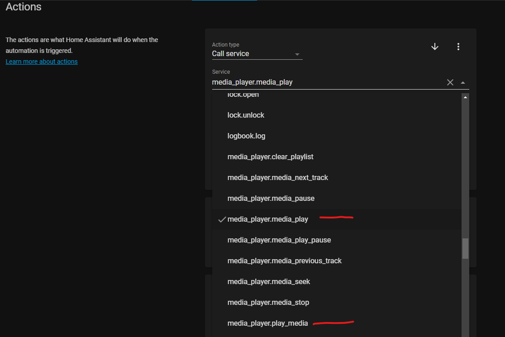Click the checkmark next to media_player.media_play

(222, 219)
